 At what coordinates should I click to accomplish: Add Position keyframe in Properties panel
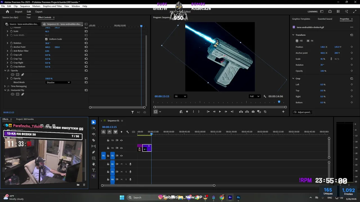[x=352, y=47]
